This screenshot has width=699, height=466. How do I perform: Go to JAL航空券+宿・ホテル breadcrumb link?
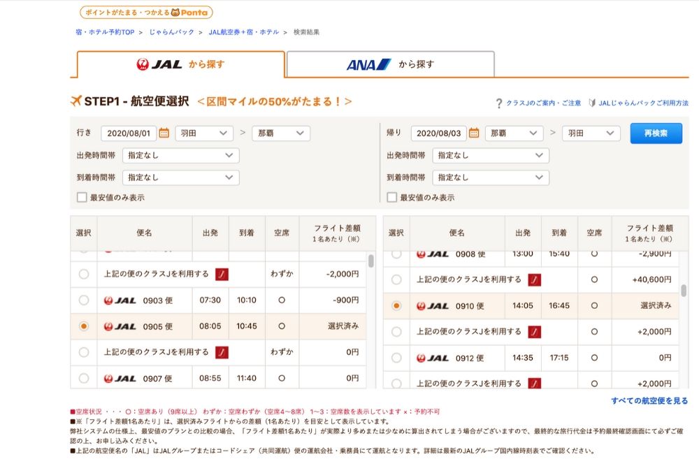point(244,32)
